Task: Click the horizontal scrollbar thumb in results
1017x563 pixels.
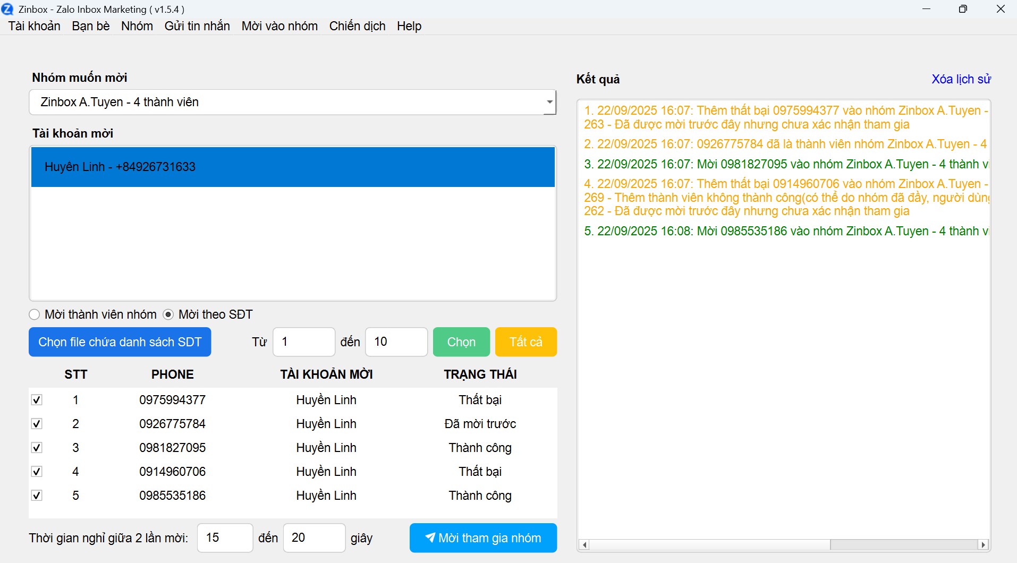Action: click(903, 544)
